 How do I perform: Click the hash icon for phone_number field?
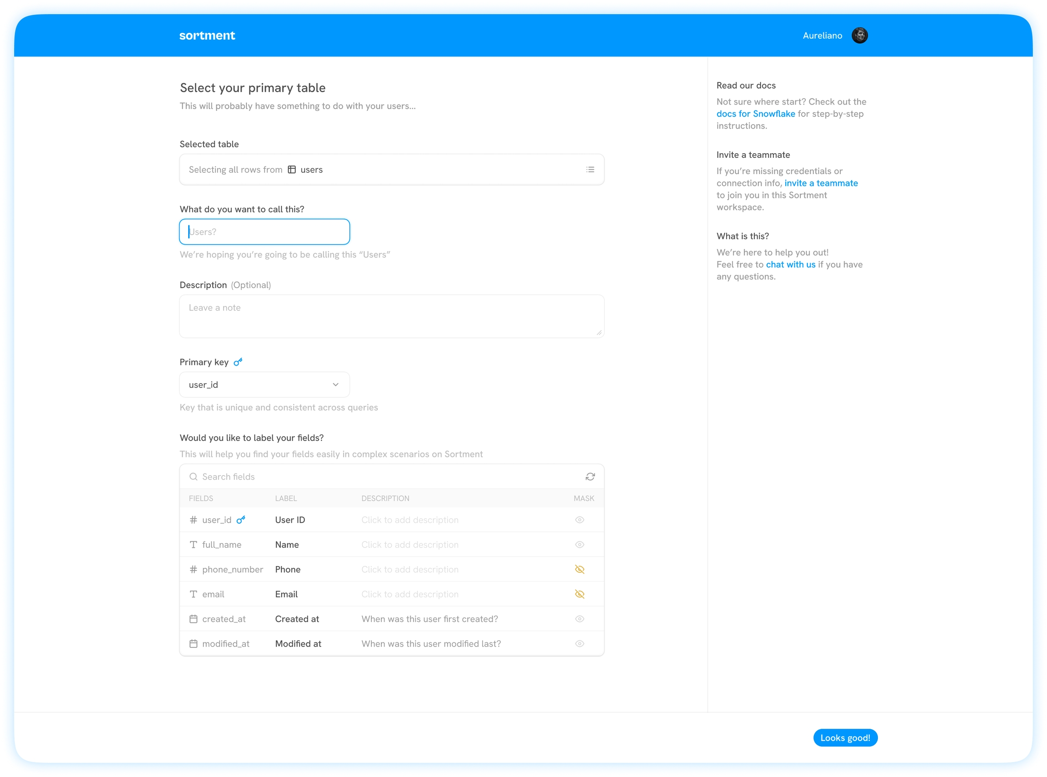tap(193, 569)
